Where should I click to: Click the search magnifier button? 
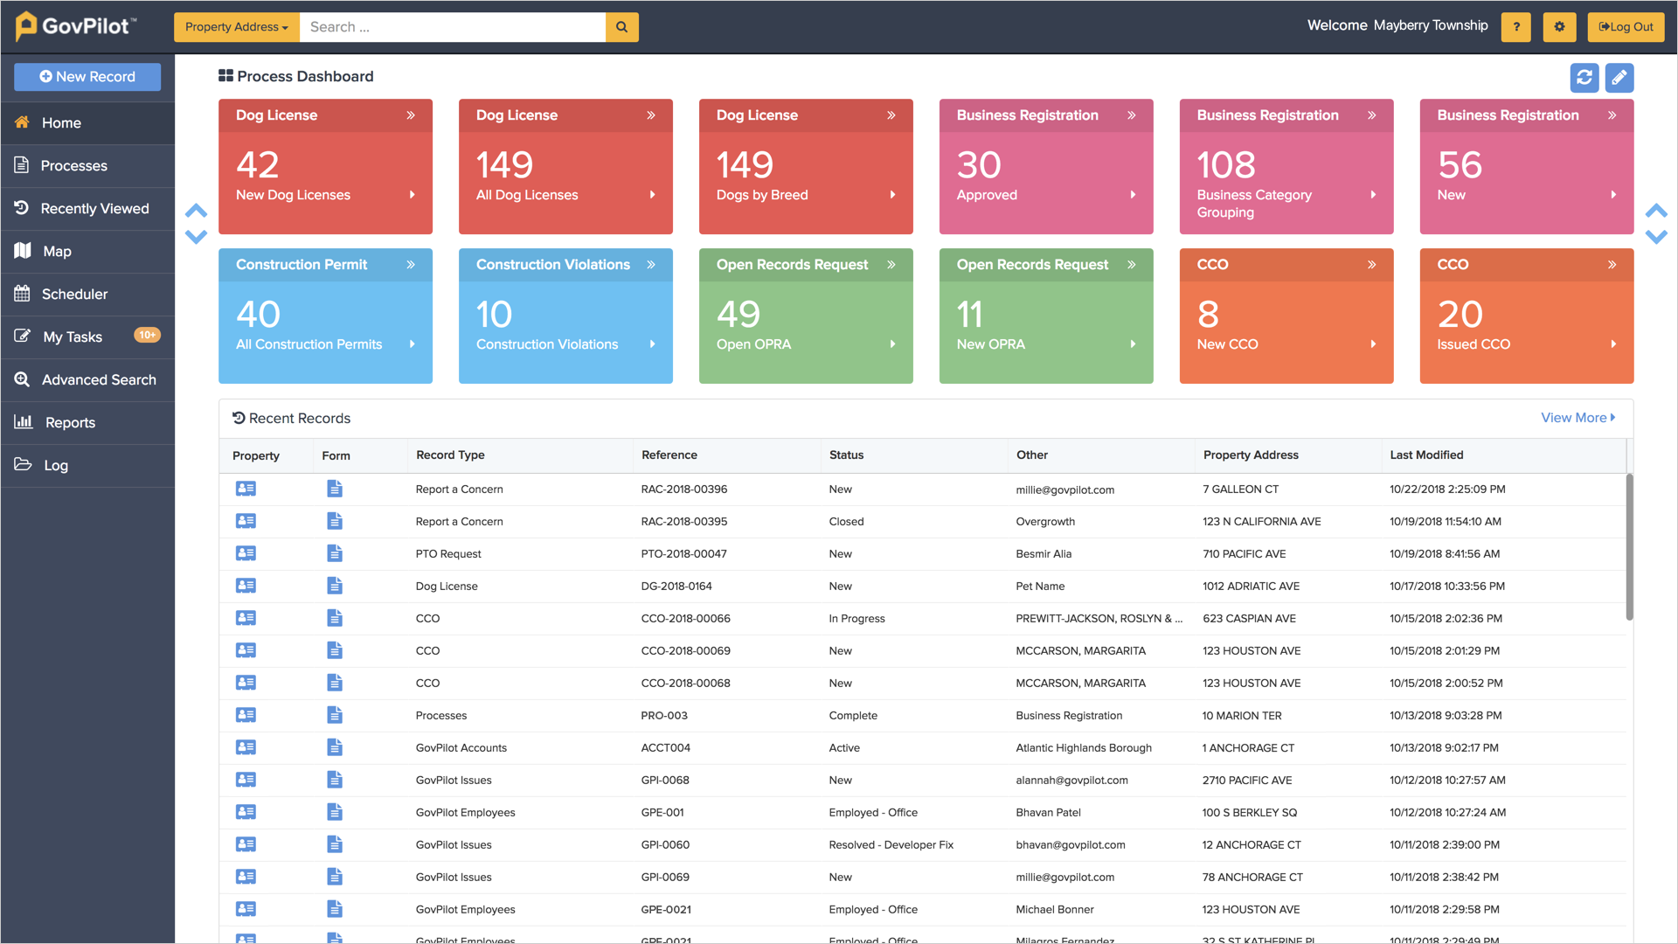click(621, 27)
